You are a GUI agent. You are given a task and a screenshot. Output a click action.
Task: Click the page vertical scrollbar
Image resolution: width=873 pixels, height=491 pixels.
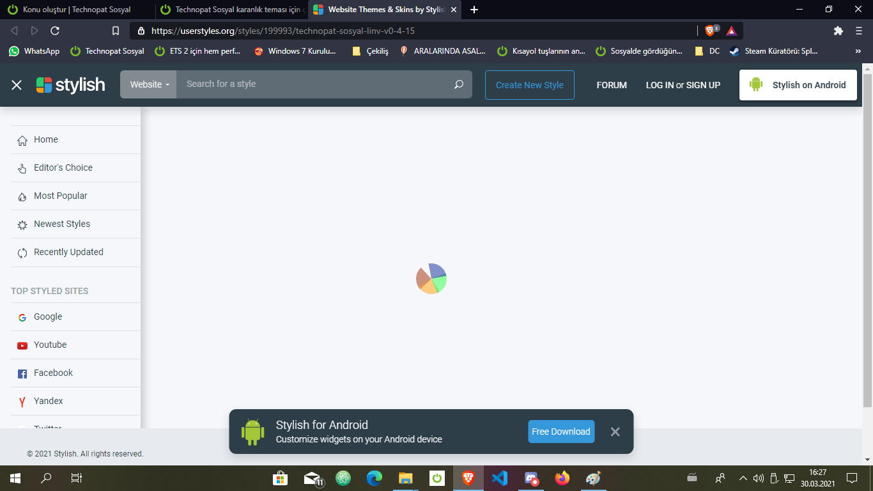coord(867,240)
